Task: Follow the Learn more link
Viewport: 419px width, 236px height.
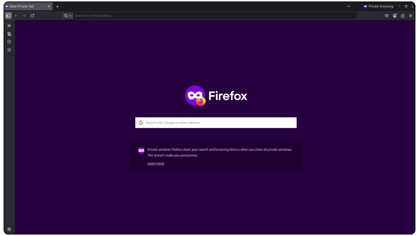Action: pos(156,163)
